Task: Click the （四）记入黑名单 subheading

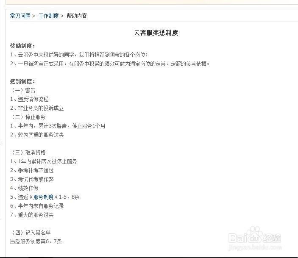Action: [31, 233]
